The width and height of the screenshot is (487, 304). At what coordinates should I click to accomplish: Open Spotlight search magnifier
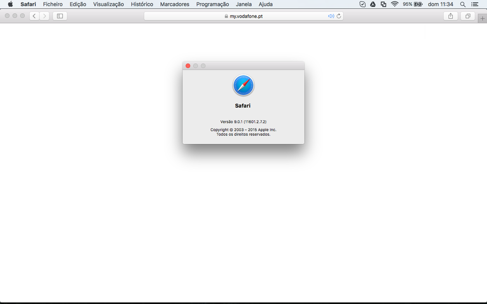click(x=463, y=4)
